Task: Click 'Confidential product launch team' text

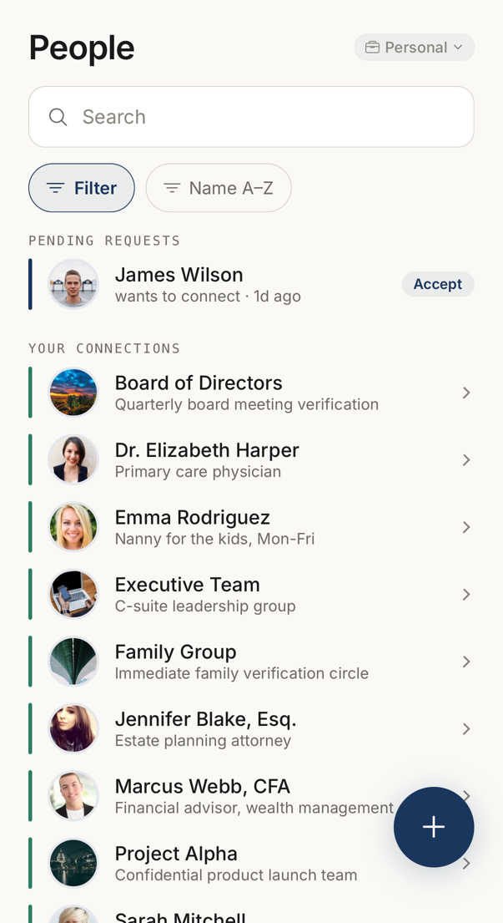Action: 236,875
